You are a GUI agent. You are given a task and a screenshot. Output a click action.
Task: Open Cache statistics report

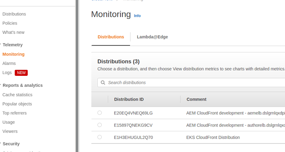(x=18, y=95)
